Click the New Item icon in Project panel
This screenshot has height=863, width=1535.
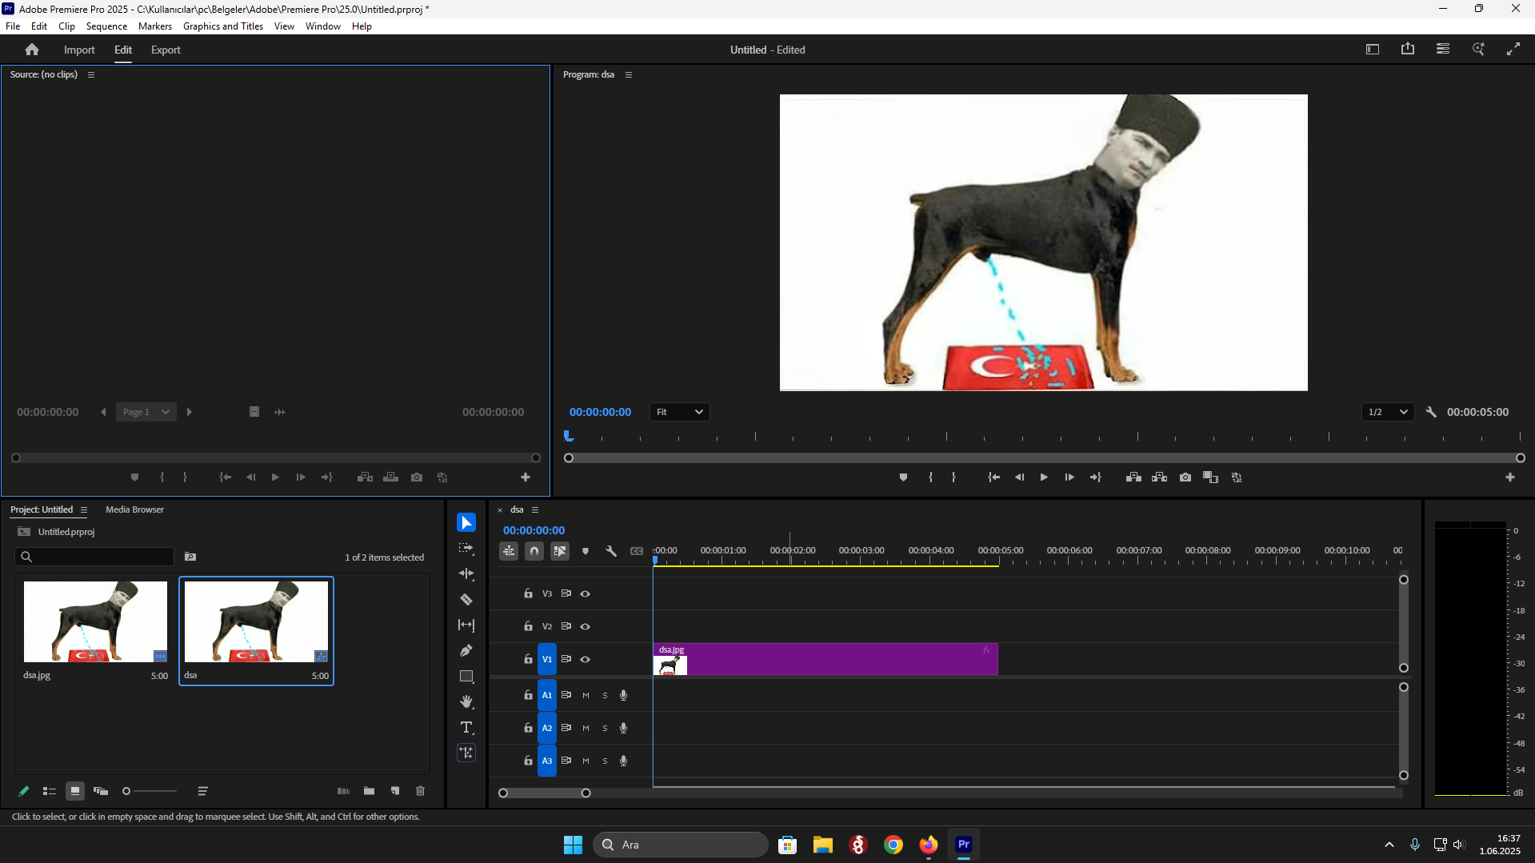tap(395, 791)
